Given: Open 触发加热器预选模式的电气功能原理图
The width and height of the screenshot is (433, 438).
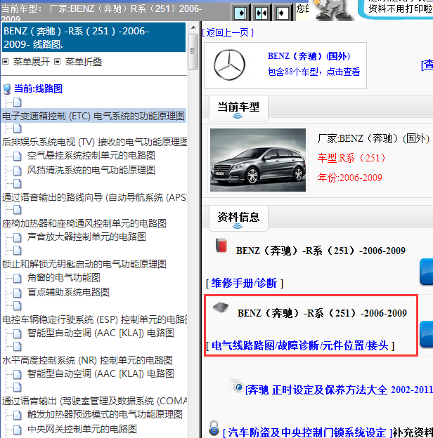Looking at the screenshot, I should tap(105, 415).
